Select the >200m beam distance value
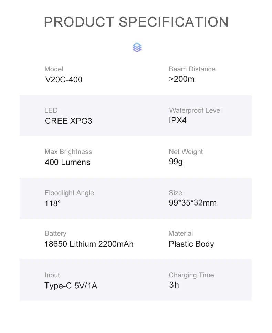This screenshot has width=272, height=333. click(181, 79)
